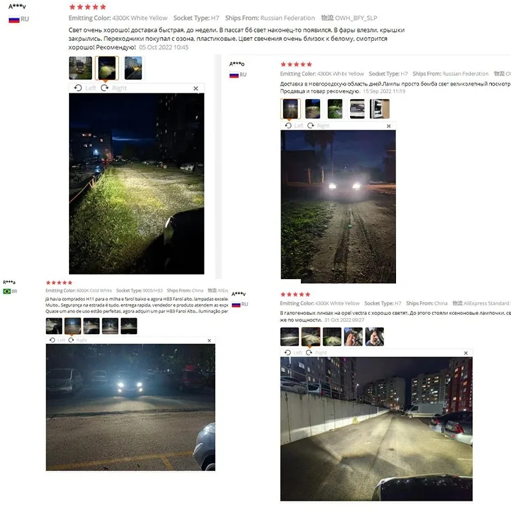Close the grass field photo viewer
511x511 pixels.
[195, 88]
